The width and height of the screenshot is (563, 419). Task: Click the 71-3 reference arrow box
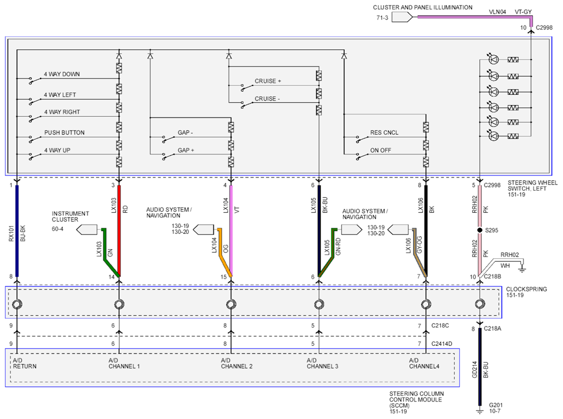tap(402, 17)
